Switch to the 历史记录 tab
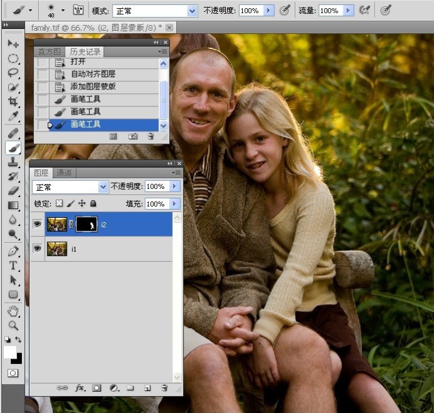 [x=85, y=52]
